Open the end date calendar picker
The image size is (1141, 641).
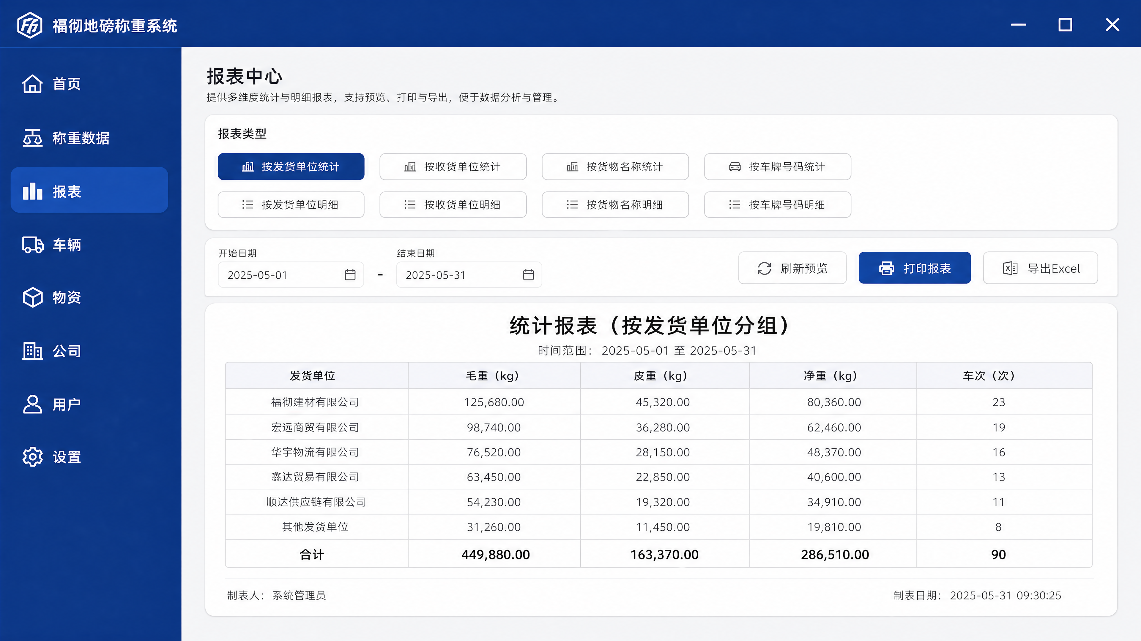tap(528, 275)
